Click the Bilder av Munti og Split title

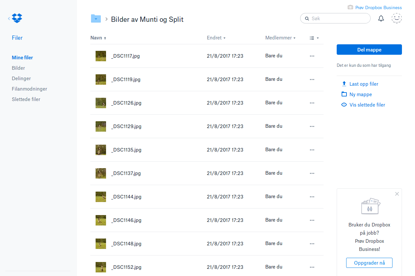tap(147, 19)
